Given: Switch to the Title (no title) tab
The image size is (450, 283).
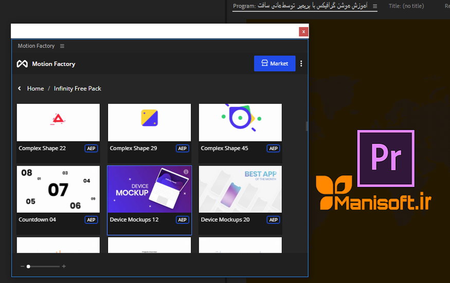Looking at the screenshot, I should click(x=406, y=6).
